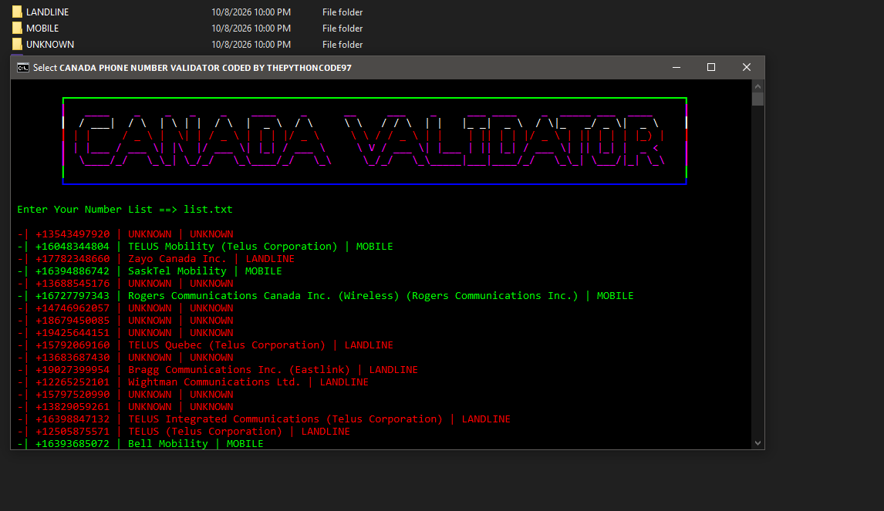Select the LANDLINE folder icon
884x511 pixels.
pyautogui.click(x=18, y=12)
